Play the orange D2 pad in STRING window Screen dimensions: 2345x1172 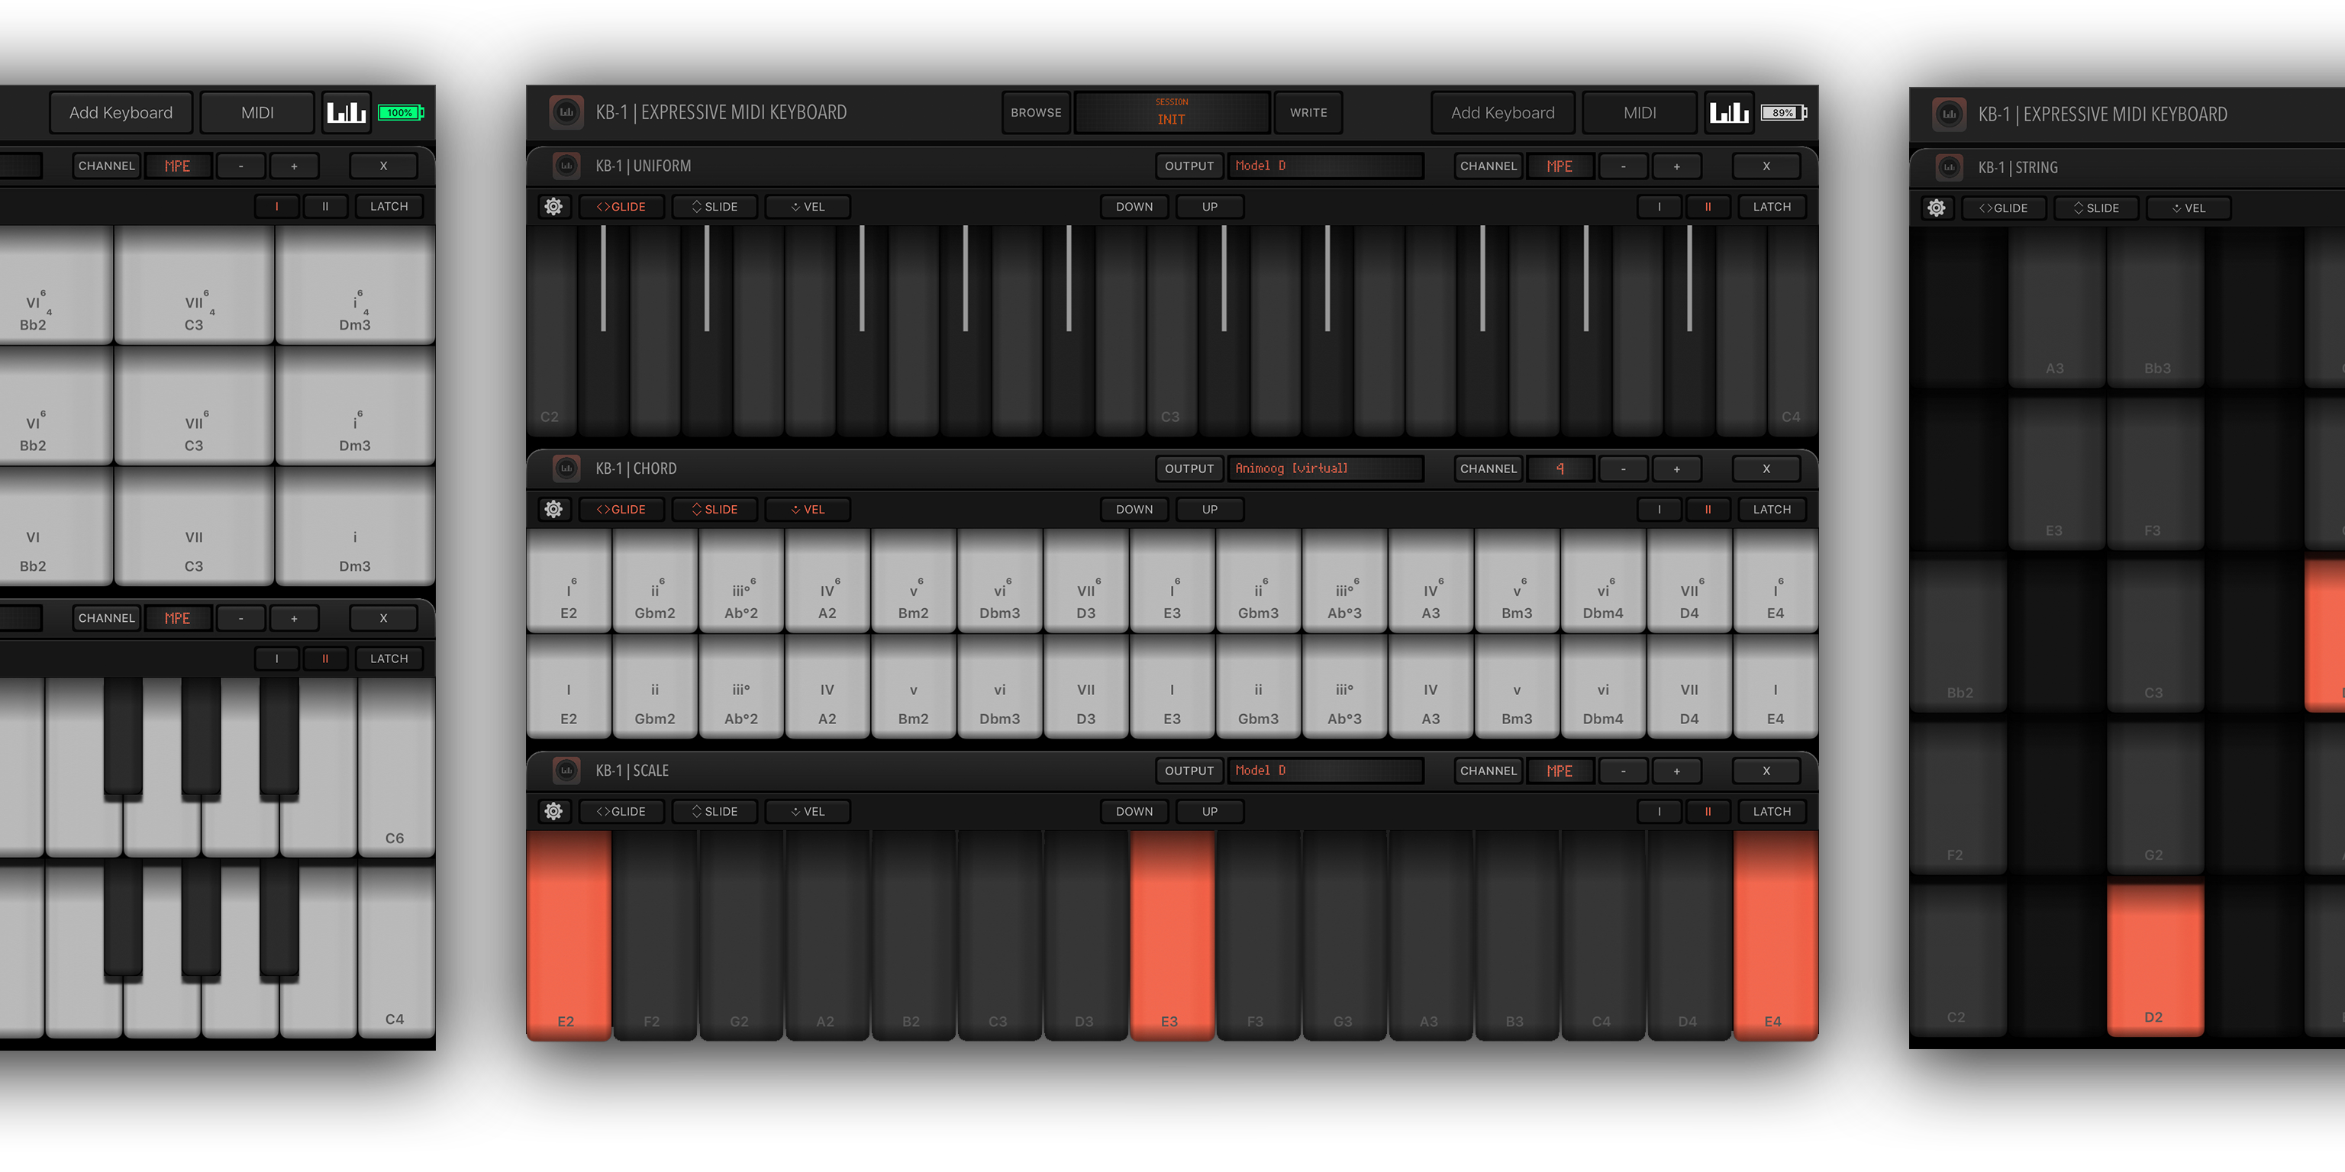(x=2155, y=961)
